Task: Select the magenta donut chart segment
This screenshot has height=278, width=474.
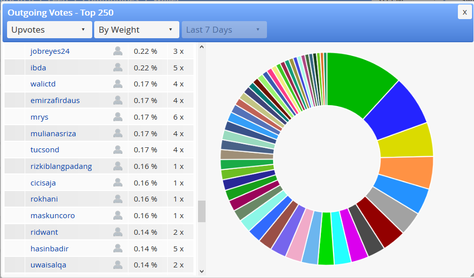Action: click(x=353, y=236)
